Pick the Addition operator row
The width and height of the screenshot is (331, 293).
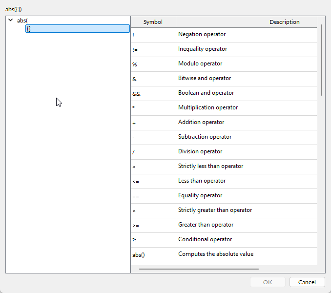pyautogui.click(x=201, y=123)
